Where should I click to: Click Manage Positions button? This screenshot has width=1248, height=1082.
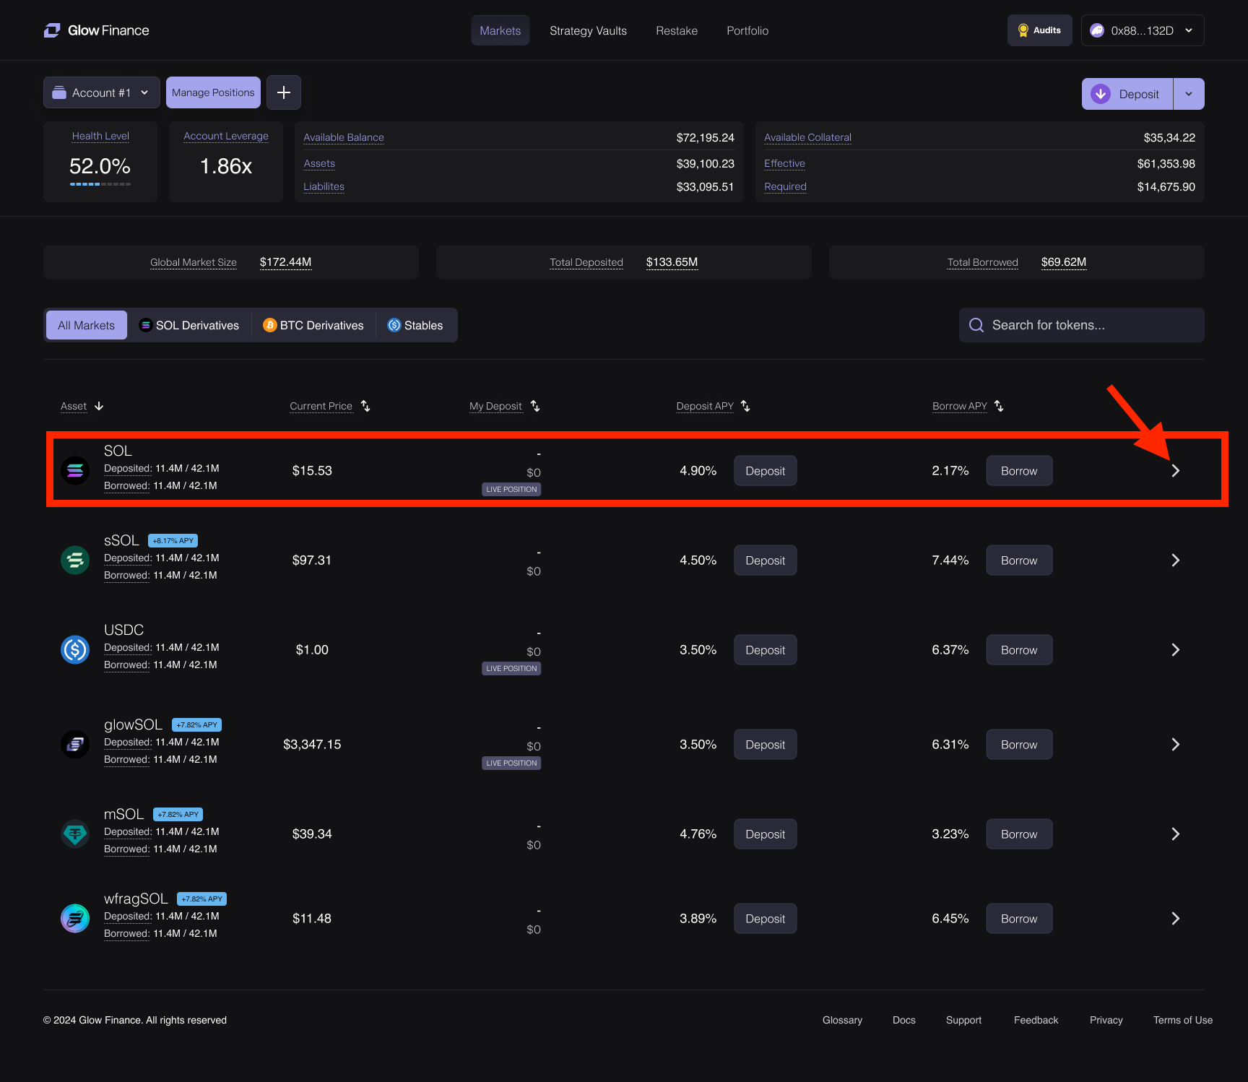(x=213, y=92)
